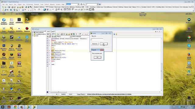
Task: Pick the RichEdit component icon
Action: [x=48, y=9]
